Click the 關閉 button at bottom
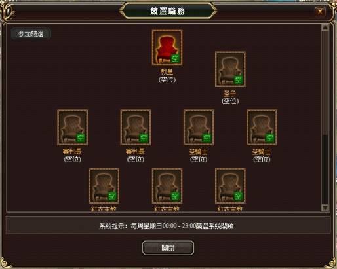 click(x=168, y=247)
